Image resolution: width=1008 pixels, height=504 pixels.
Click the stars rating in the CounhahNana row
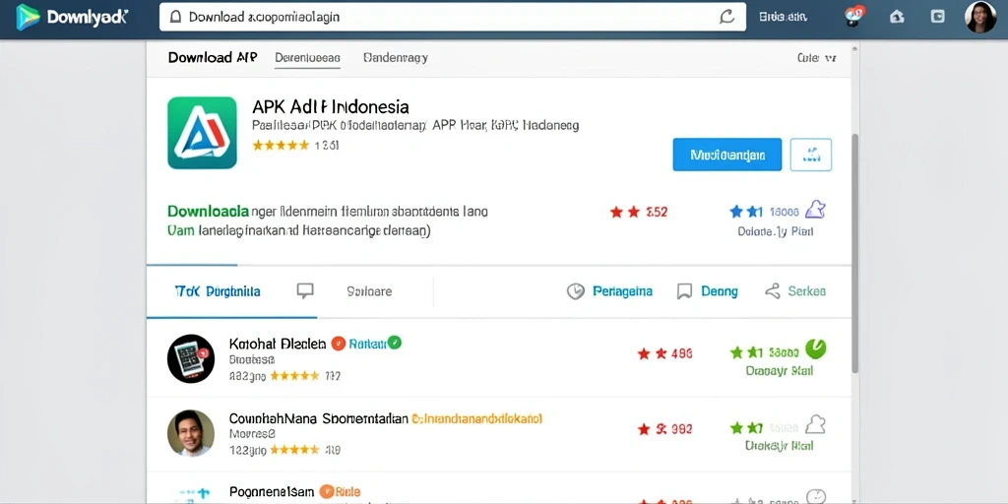294,450
